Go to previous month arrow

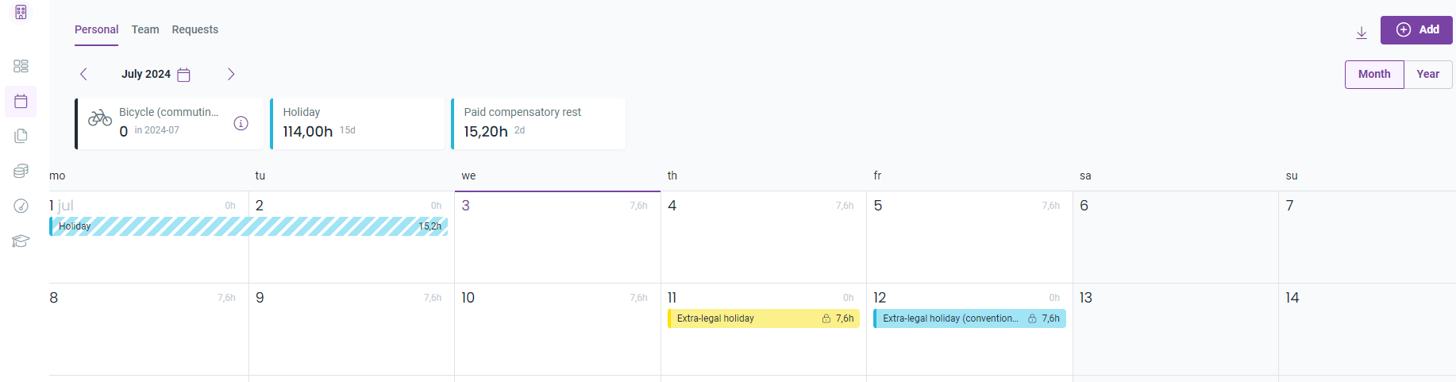[x=83, y=74]
